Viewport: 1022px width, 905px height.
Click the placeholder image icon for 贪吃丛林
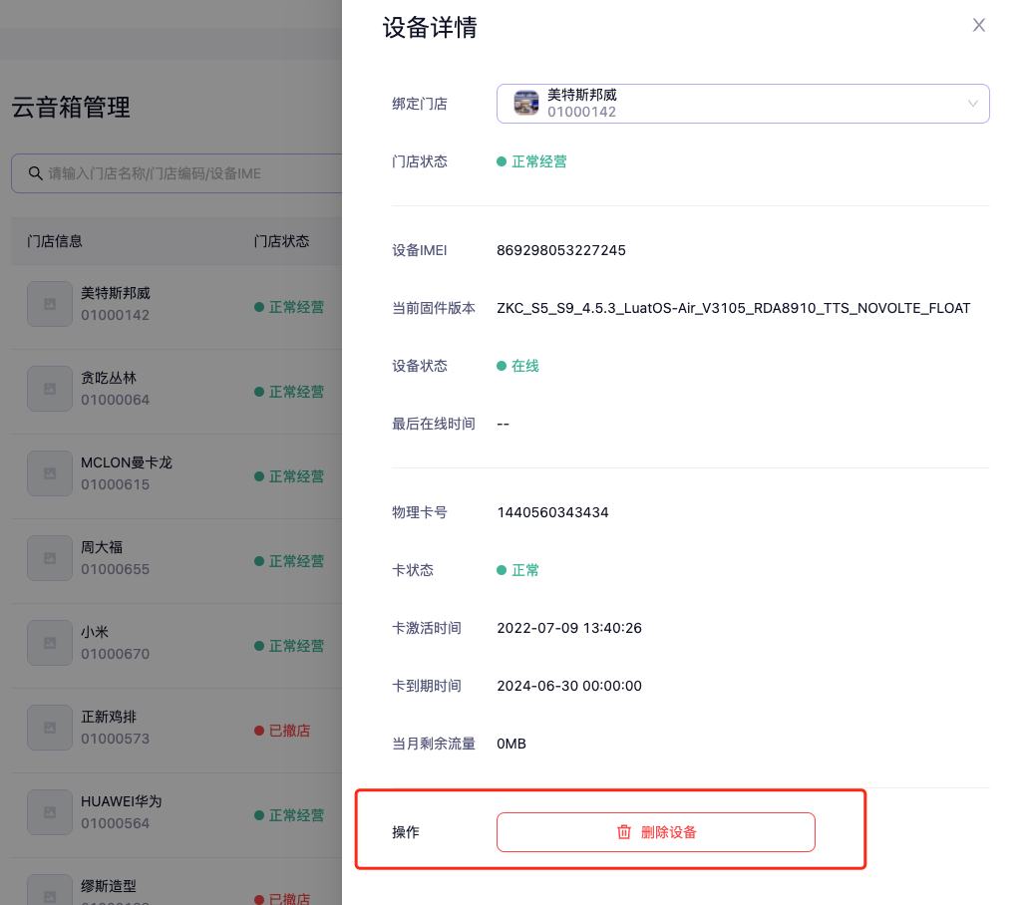point(49,389)
